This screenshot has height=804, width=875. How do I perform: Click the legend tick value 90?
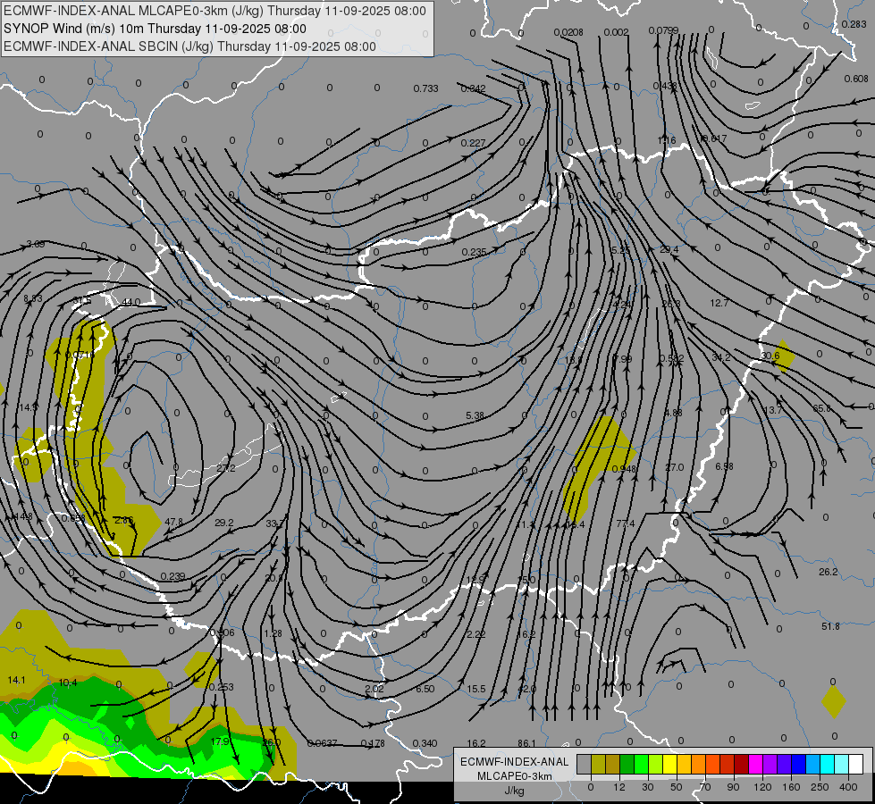click(x=733, y=787)
